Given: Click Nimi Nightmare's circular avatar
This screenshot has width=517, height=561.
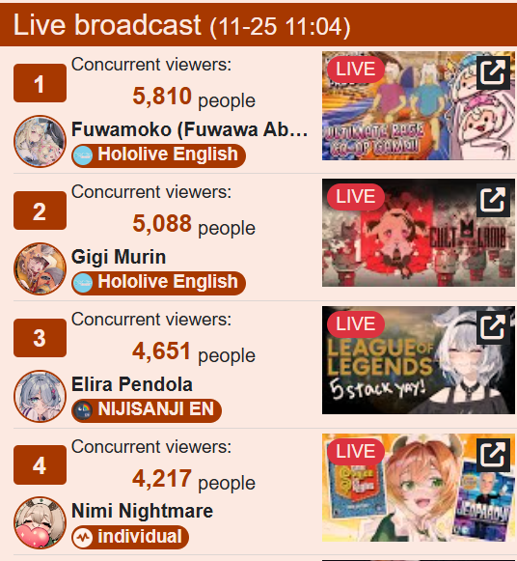Looking at the screenshot, I should click(x=40, y=522).
